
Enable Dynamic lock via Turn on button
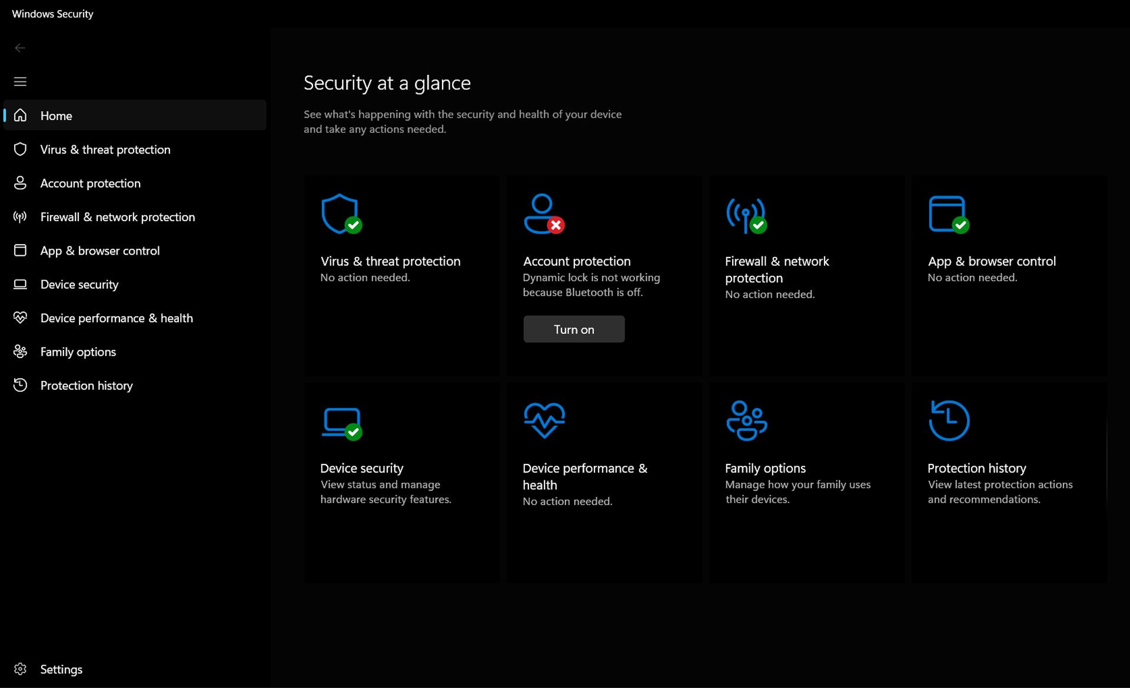tap(573, 329)
